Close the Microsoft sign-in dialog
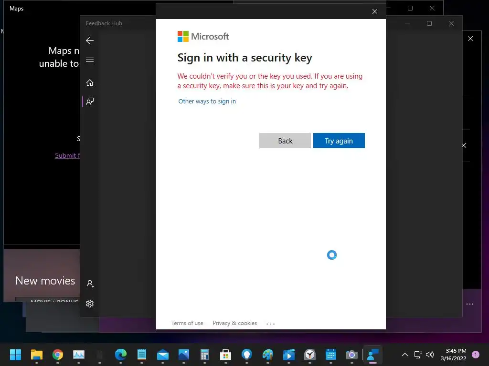This screenshot has width=489, height=366. click(374, 11)
